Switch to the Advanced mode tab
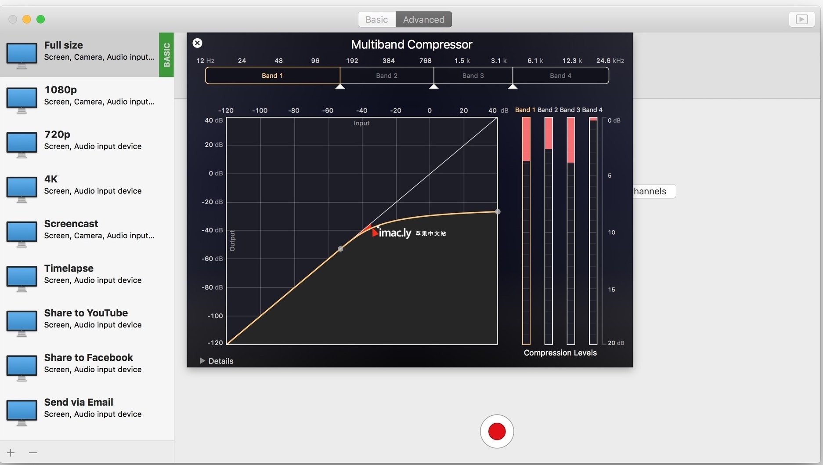Viewport: 823px width, 465px height. click(x=423, y=19)
